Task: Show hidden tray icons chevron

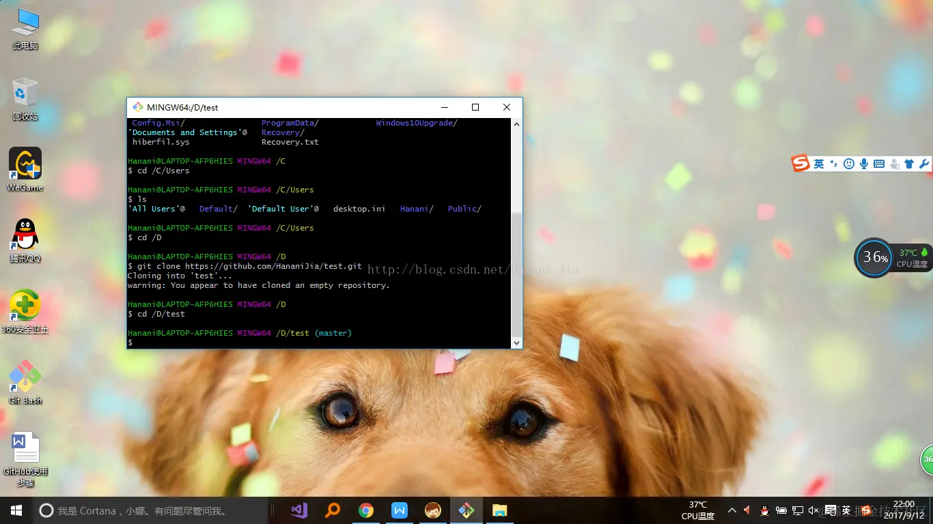Action: tap(732, 510)
